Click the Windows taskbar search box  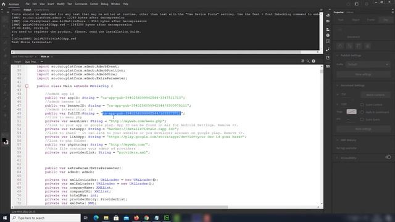[45, 218]
